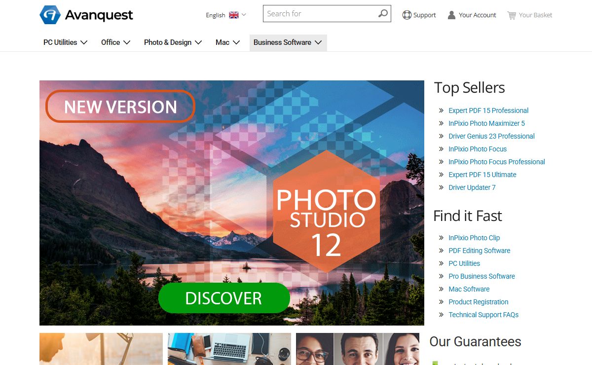
Task: Click the Top Sellers heading
Action: (469, 88)
